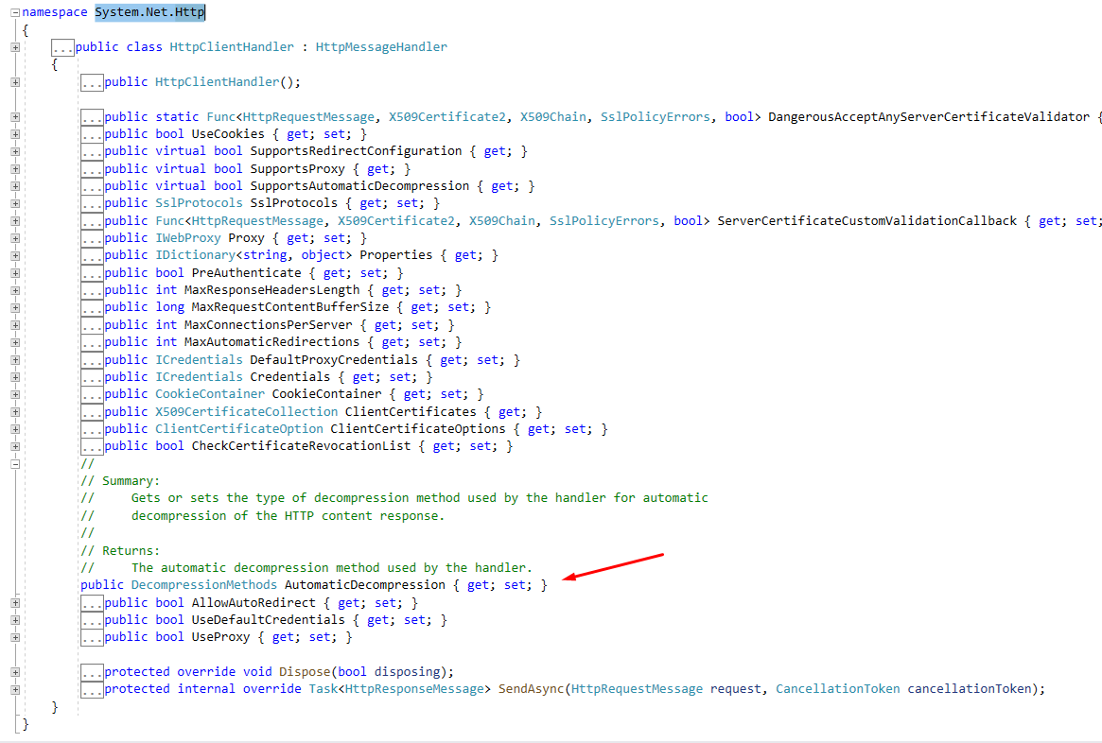Click HttpRequestMessage parameter type in SendAsync
The height and width of the screenshot is (743, 1102).
(x=637, y=689)
